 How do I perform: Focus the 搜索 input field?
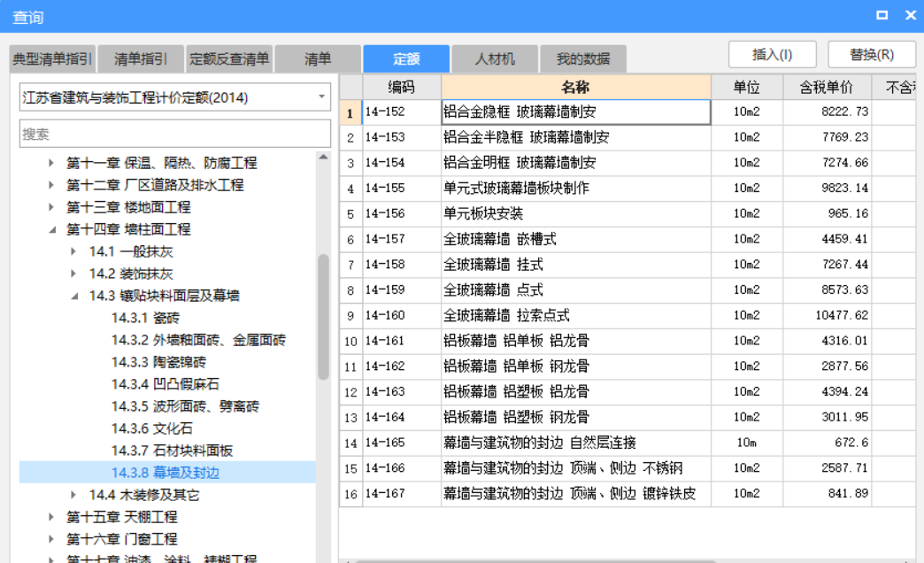[175, 134]
